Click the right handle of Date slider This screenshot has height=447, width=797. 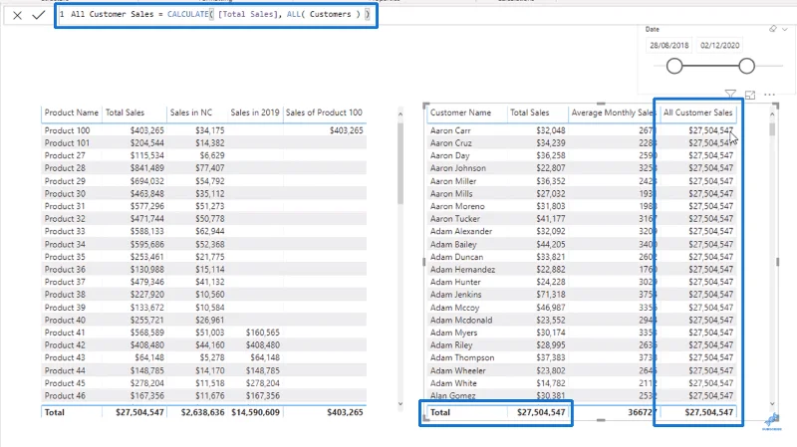tap(746, 66)
